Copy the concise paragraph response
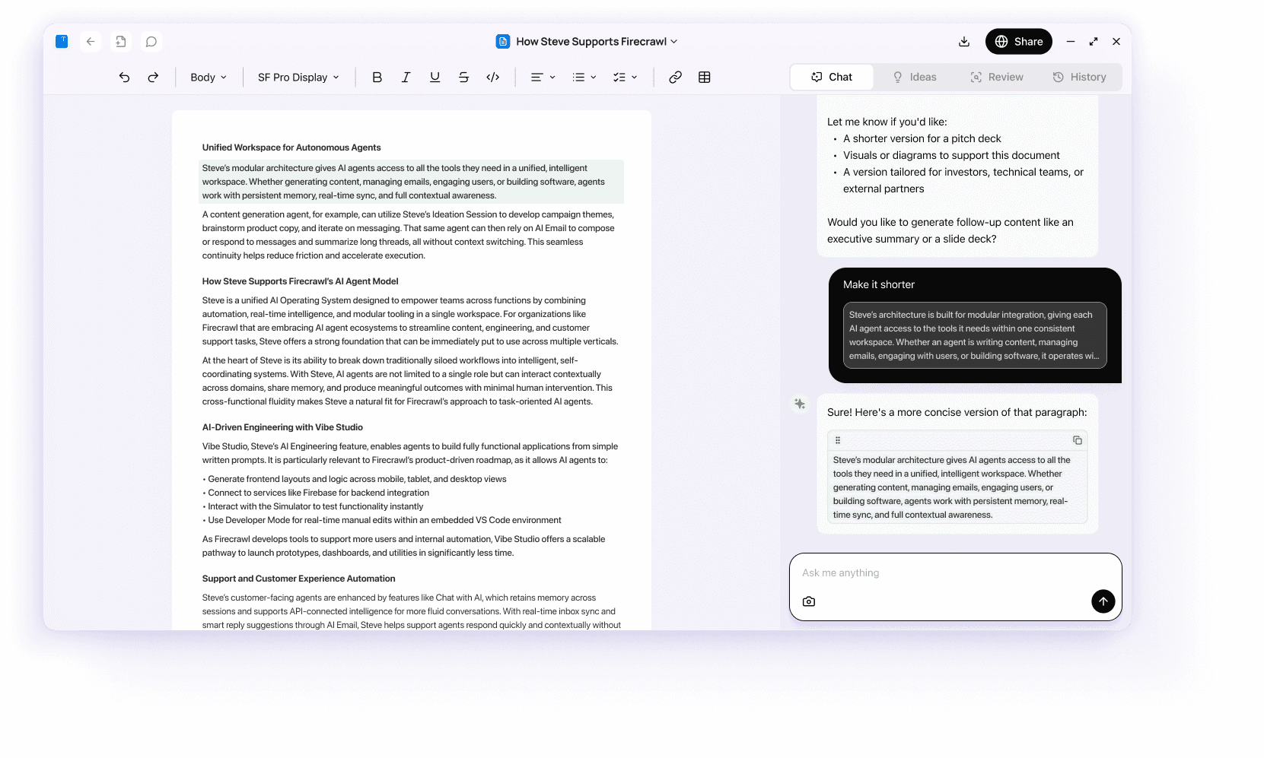The height and width of the screenshot is (758, 1264). coord(1077,440)
